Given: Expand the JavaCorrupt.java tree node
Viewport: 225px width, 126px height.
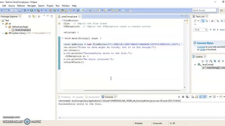Looking at the screenshot, I should 9,30.
